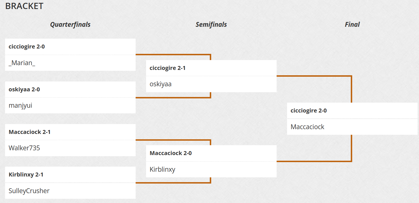Image resolution: width=419 pixels, height=203 pixels.
Task: Click Kirblinxy in the Semifinals
Action: coord(162,169)
